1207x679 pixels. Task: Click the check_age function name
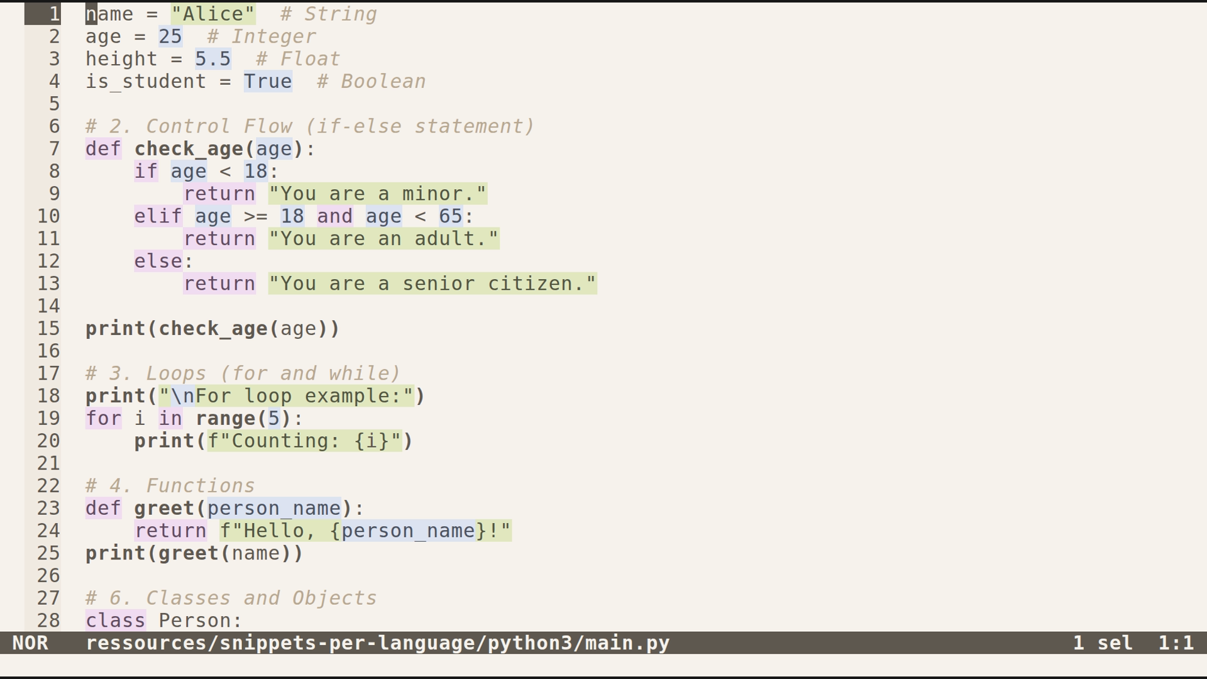coord(189,149)
